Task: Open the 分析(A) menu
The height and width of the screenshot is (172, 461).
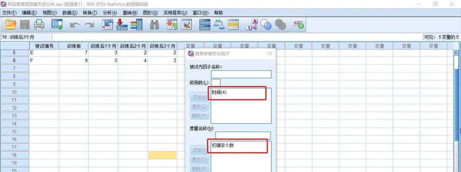Action: pos(110,13)
